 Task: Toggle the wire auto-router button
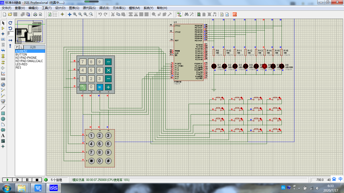179,14
